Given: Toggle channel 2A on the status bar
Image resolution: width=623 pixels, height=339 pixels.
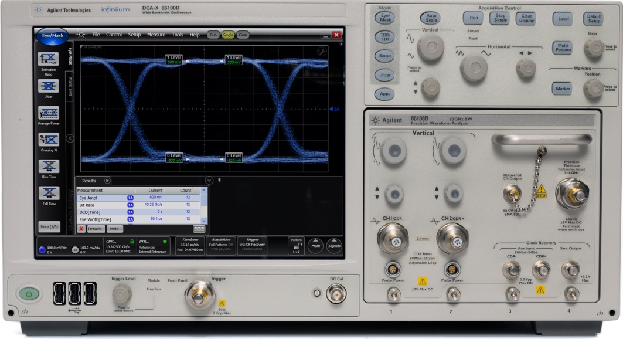Looking at the screenshot, I should (x=74, y=249).
